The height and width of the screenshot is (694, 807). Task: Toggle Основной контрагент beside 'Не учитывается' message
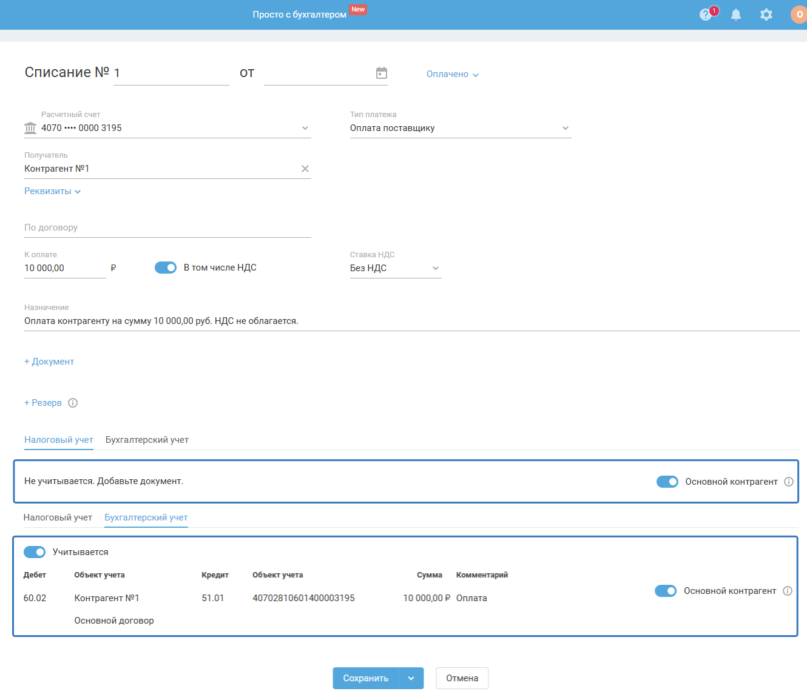pyautogui.click(x=667, y=482)
